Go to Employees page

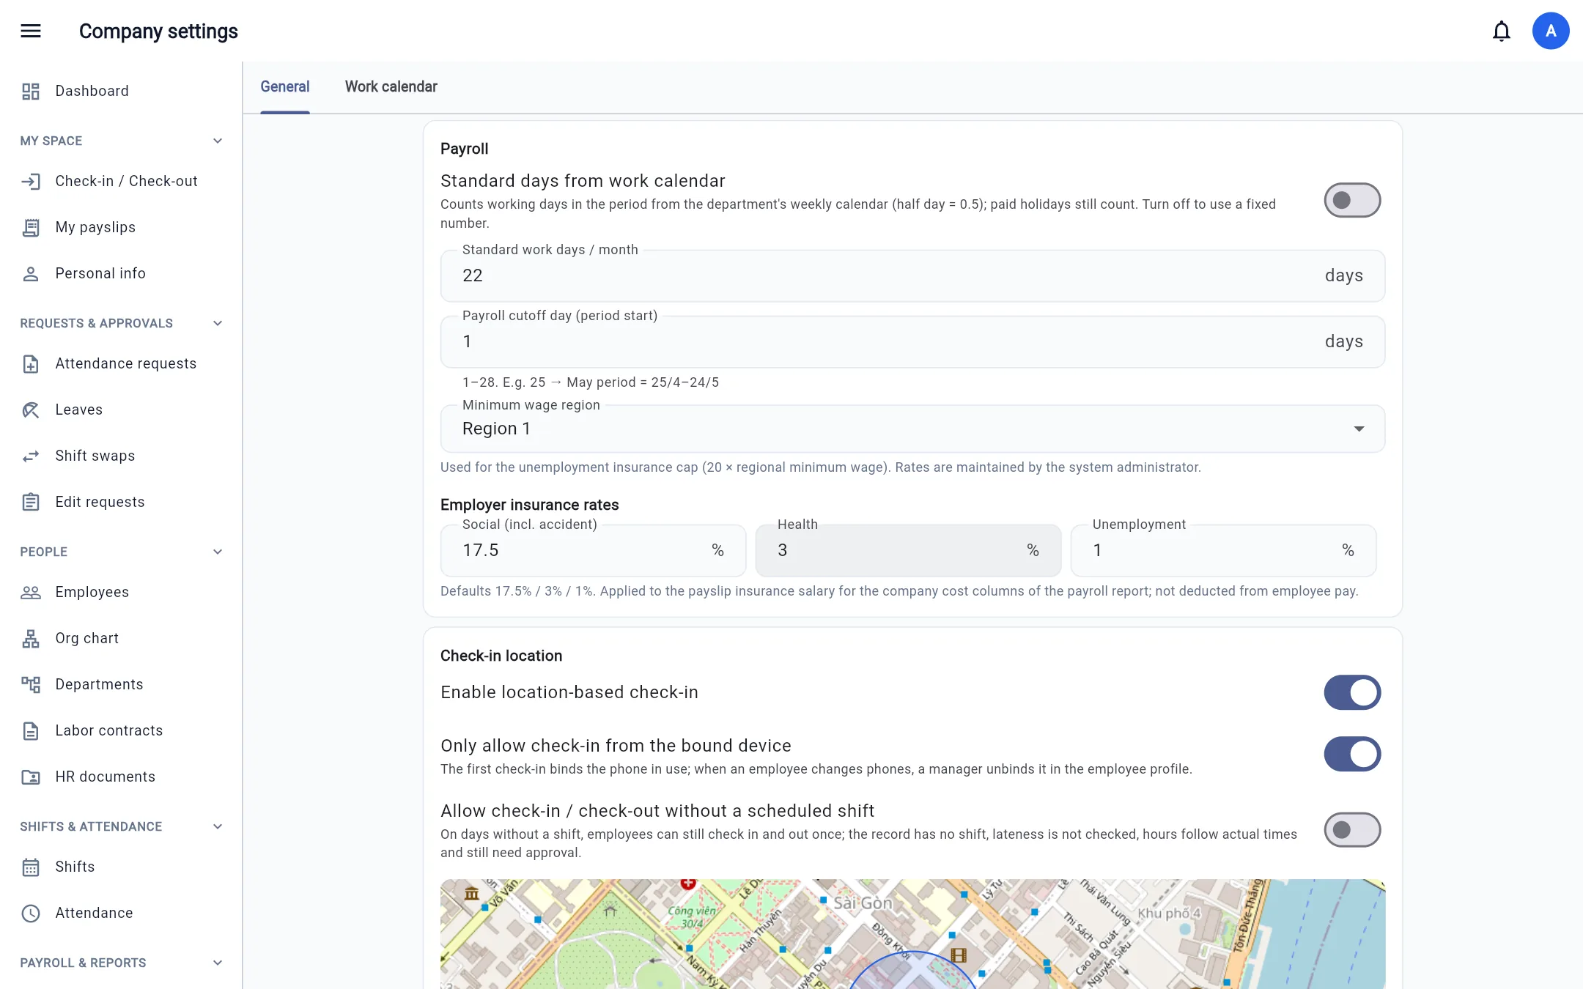click(121, 592)
